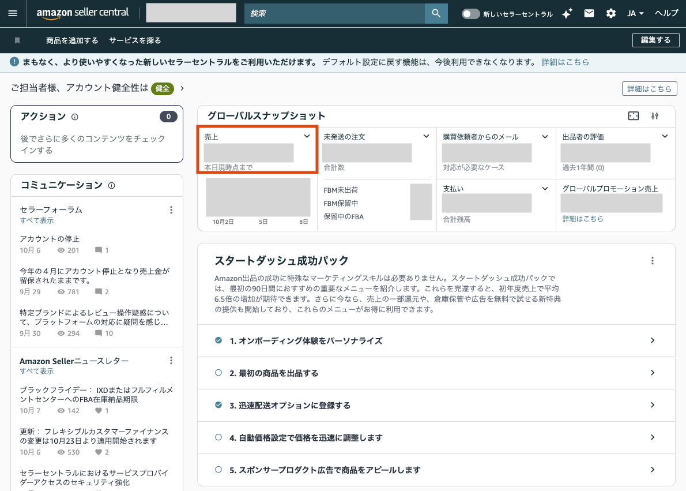Open the オンボーディング体験をパーソナライズ step
The image size is (686, 491).
point(436,341)
